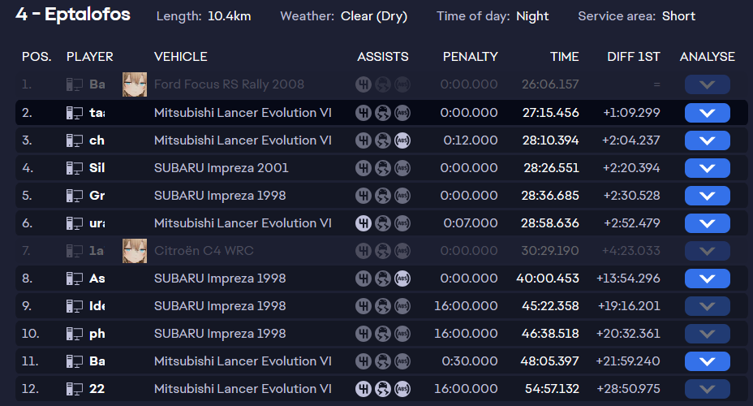Viewport: 753px width, 406px height.
Task: Click the 10.4km length value
Action: point(229,16)
